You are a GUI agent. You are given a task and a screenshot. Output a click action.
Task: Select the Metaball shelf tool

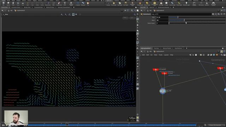click(83, 4)
